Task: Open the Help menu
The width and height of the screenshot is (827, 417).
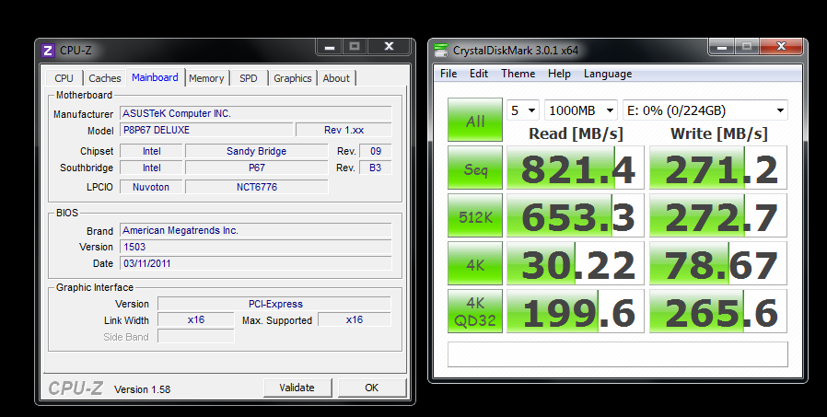Action: pyautogui.click(x=559, y=74)
